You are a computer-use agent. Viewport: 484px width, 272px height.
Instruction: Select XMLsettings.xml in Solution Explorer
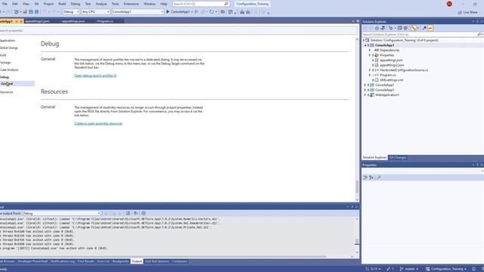(392, 80)
